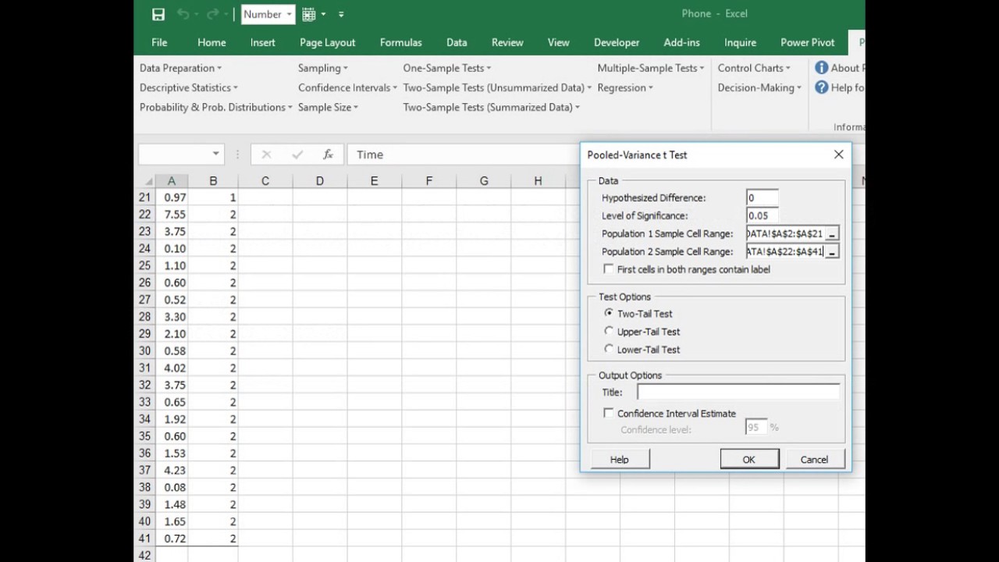The height and width of the screenshot is (562, 999).
Task: Switch to the Developer tab
Action: point(617,42)
